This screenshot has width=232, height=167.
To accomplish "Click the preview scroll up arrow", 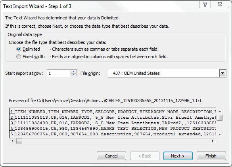I will point(220,111).
